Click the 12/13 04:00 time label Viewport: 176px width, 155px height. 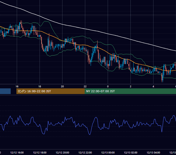pos(153,152)
